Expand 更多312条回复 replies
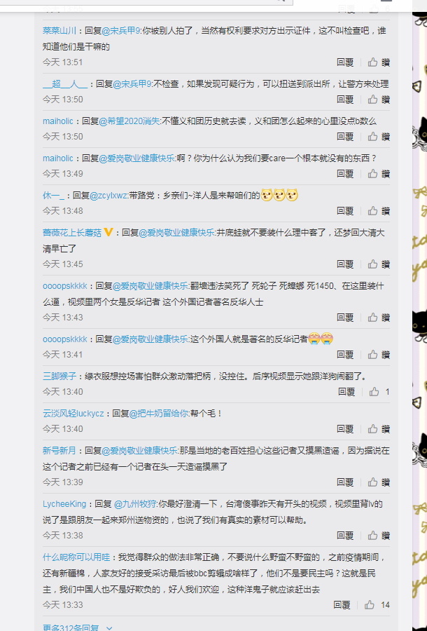This screenshot has height=631, width=427. coord(71,627)
